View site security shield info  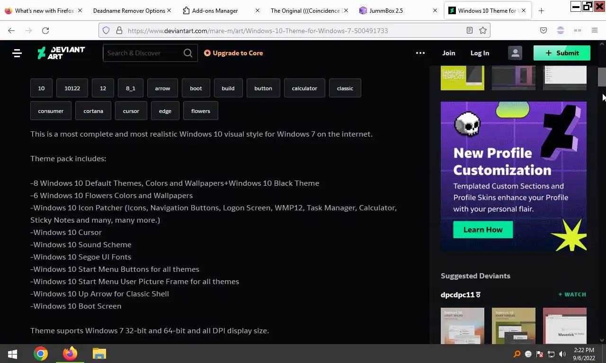[106, 30]
